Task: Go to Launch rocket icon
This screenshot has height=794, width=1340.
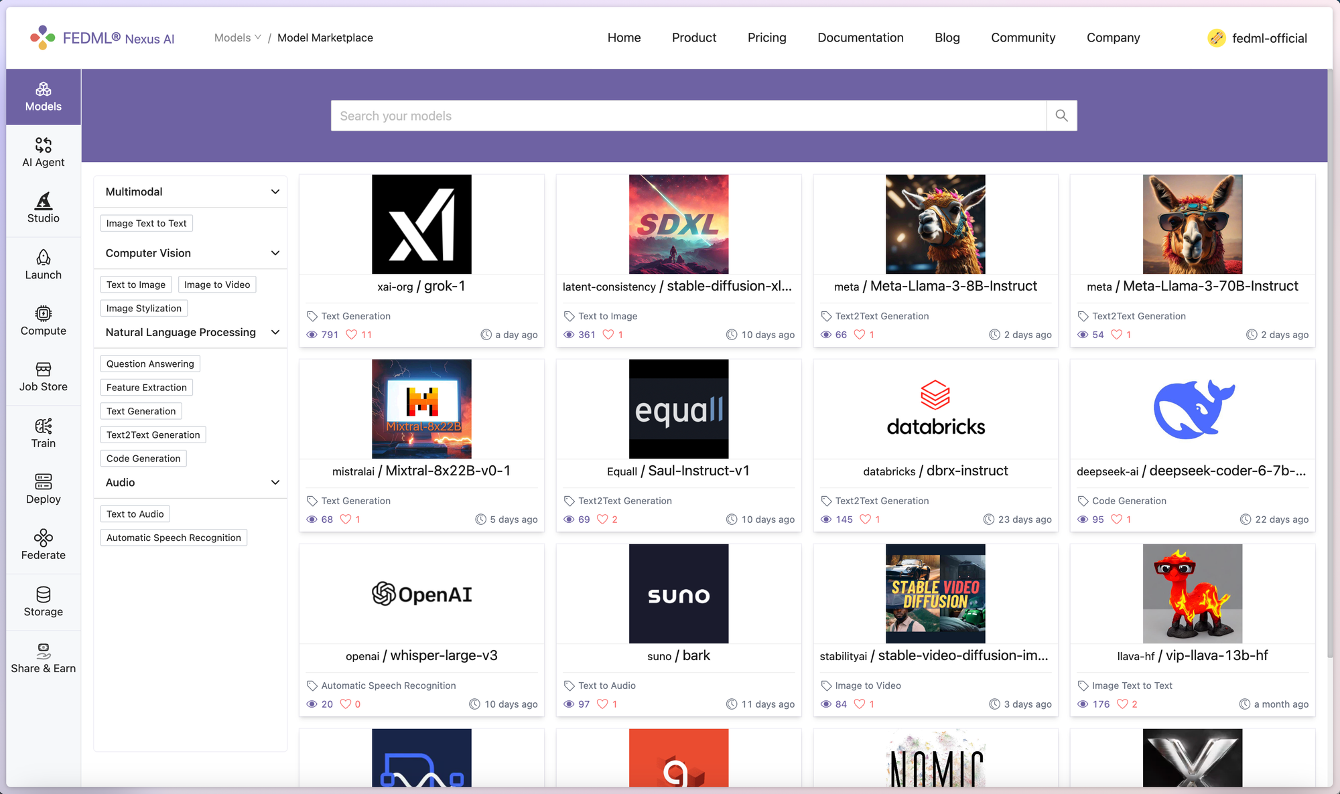Action: (x=43, y=258)
